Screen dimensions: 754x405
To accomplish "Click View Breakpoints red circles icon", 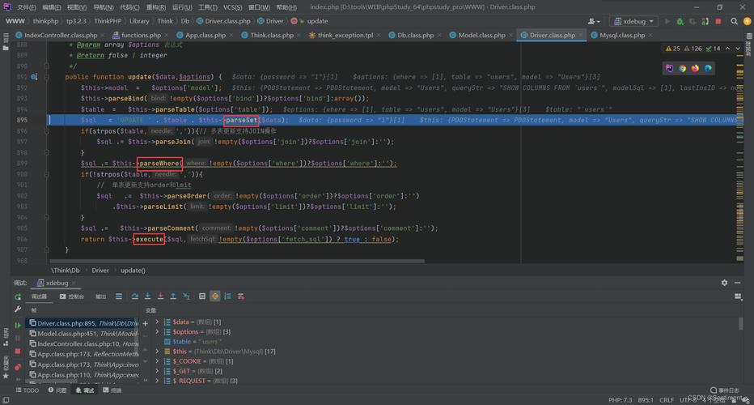I will (x=18, y=366).
